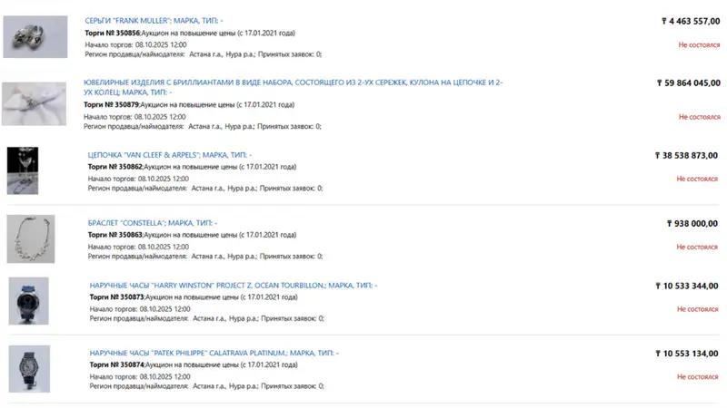Viewport: 727px width, 408px height.
Task: Open the Frank Muller earrings thumbnail
Action: 35,37
